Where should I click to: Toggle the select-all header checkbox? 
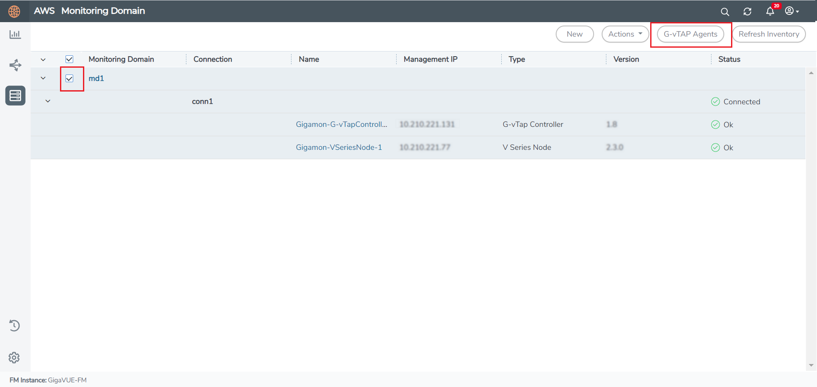coord(69,59)
